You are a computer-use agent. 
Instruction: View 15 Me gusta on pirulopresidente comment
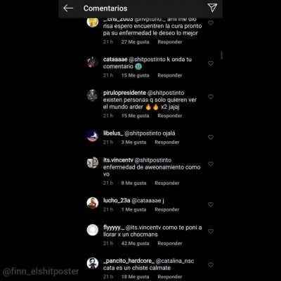[x=136, y=116]
